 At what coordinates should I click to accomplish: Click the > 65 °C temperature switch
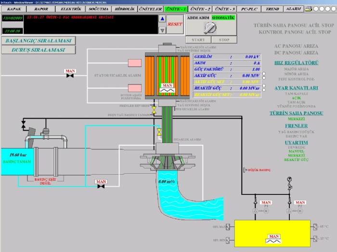(x=315, y=227)
